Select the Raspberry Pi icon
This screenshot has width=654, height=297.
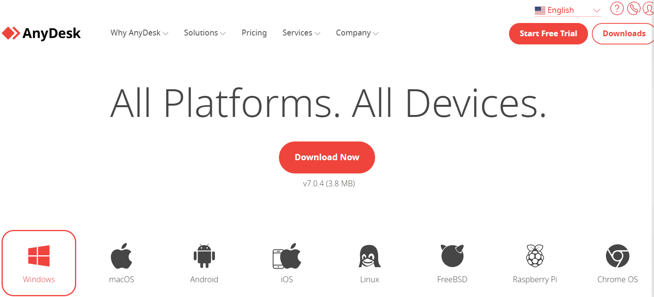535,256
